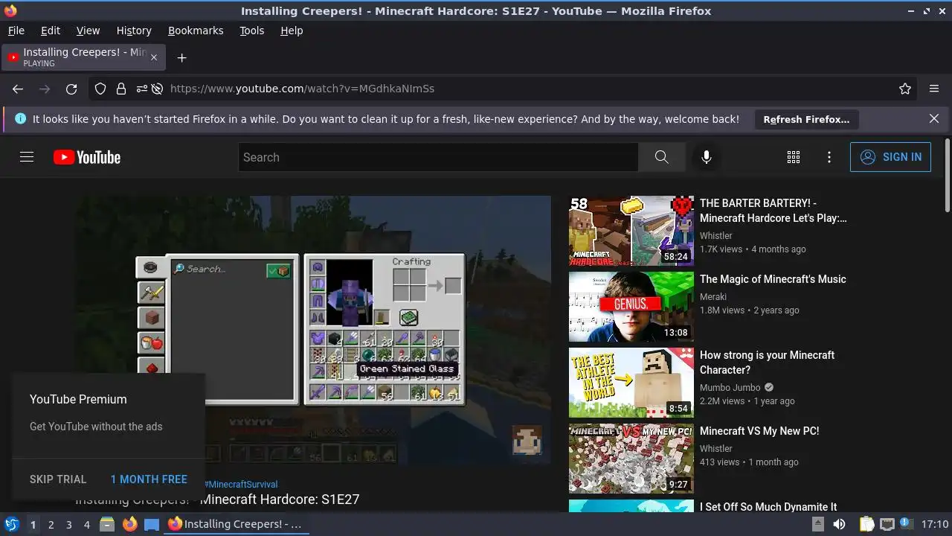The width and height of the screenshot is (952, 536).
Task: Switch to workspace 4
Action: coord(87,524)
